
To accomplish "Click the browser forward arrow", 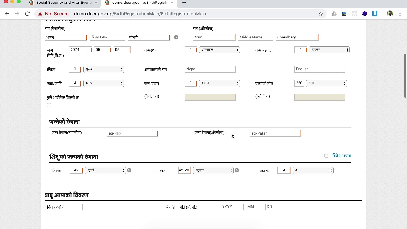I will (17, 14).
